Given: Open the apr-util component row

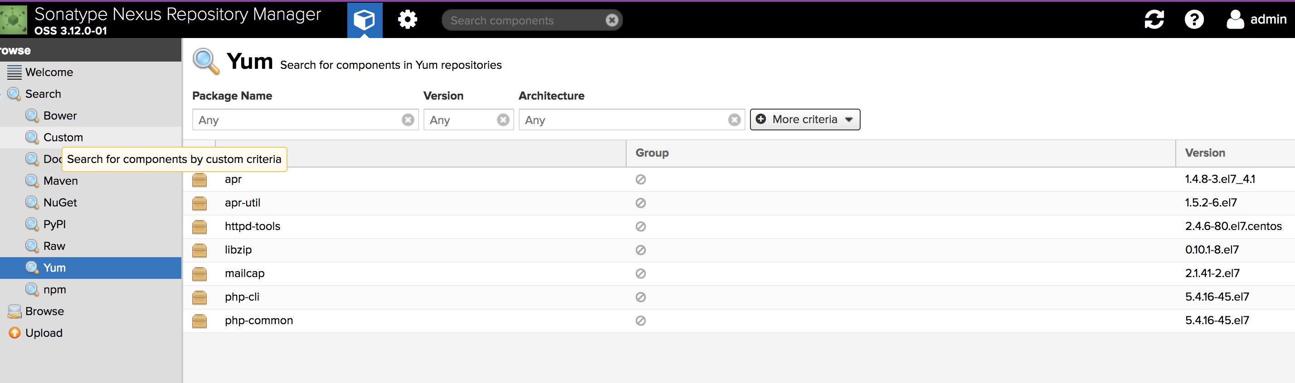Looking at the screenshot, I should 739,203.
